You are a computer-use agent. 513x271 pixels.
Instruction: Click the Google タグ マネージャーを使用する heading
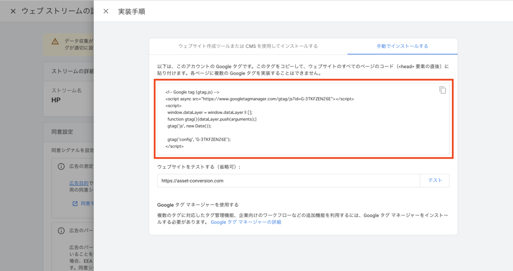point(198,204)
